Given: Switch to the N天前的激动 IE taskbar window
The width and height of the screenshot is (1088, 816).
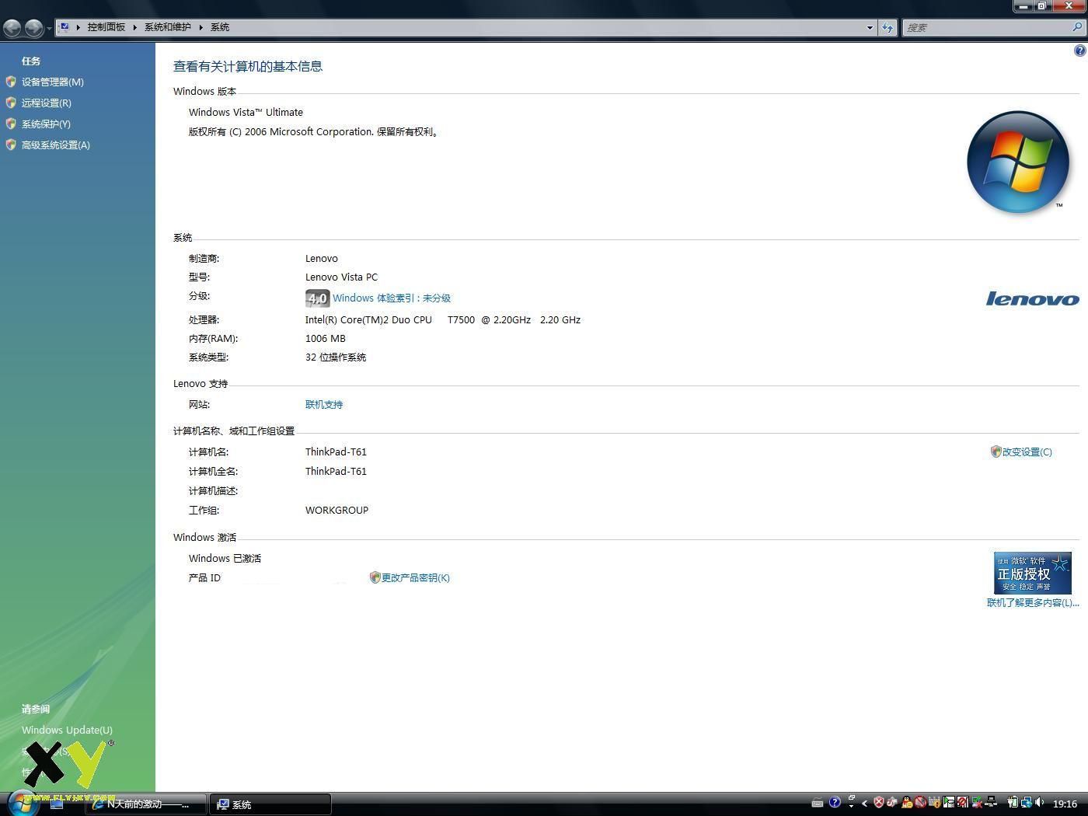Looking at the screenshot, I should click(x=146, y=804).
